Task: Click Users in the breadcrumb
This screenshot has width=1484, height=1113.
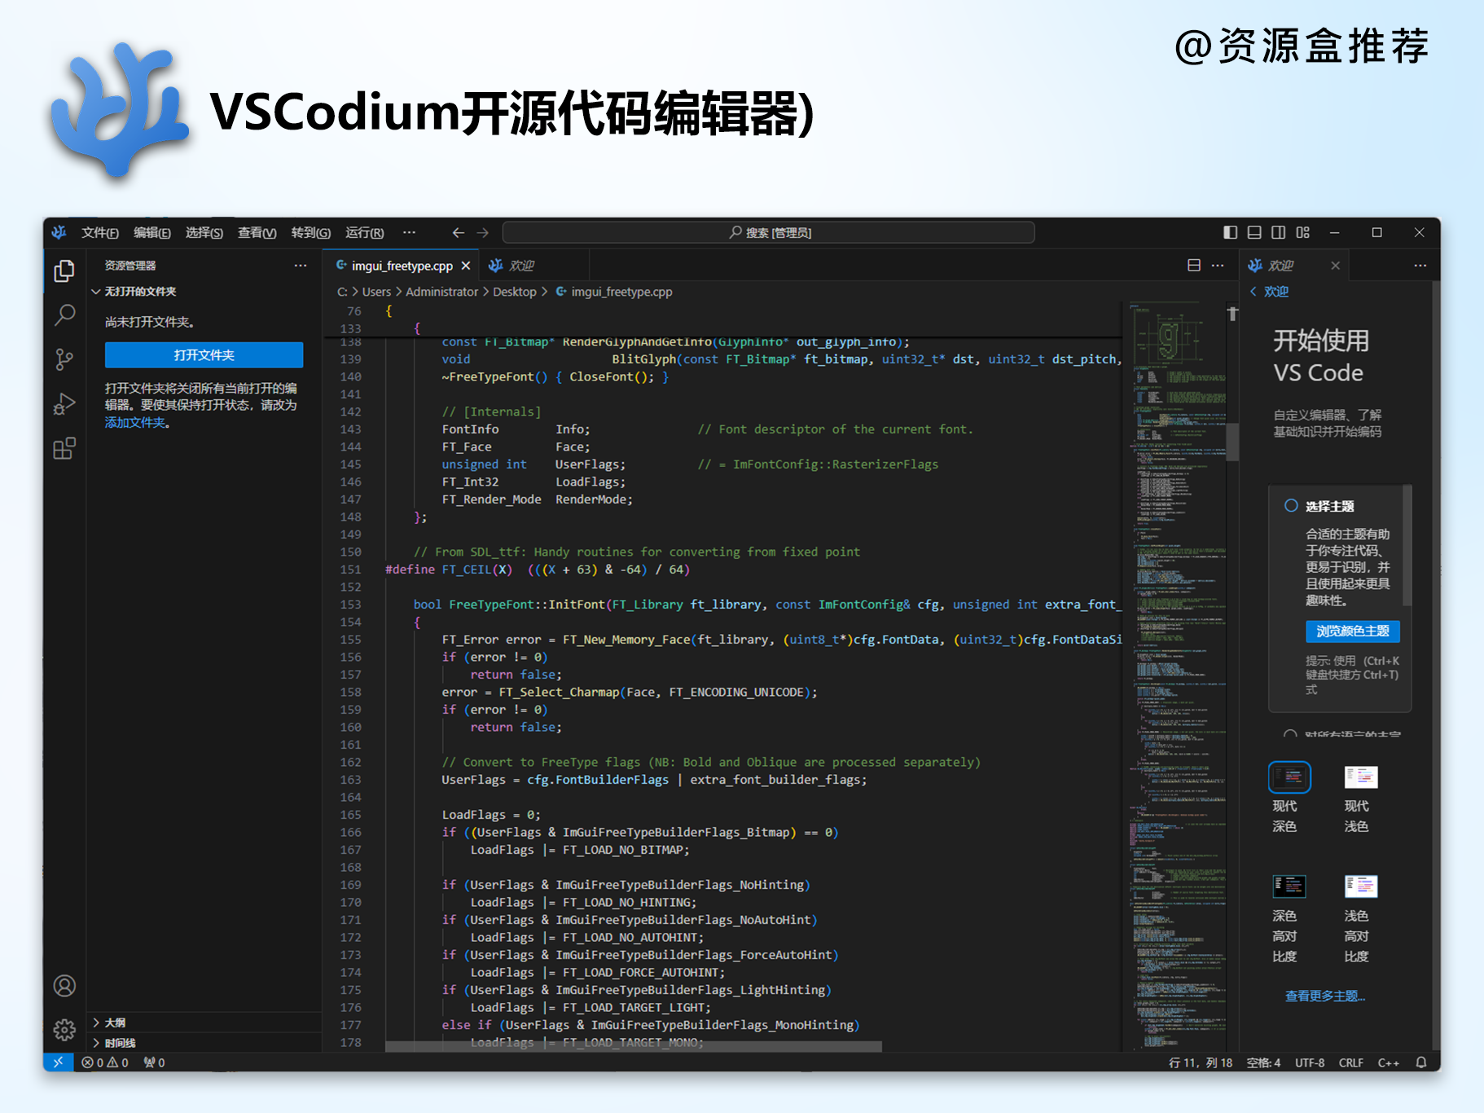Action: (x=376, y=292)
